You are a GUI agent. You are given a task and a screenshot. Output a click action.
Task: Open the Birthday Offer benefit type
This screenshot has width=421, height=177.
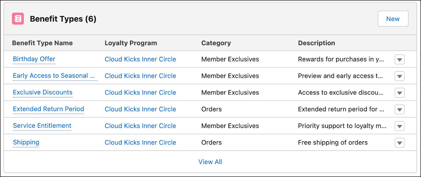[x=34, y=59]
